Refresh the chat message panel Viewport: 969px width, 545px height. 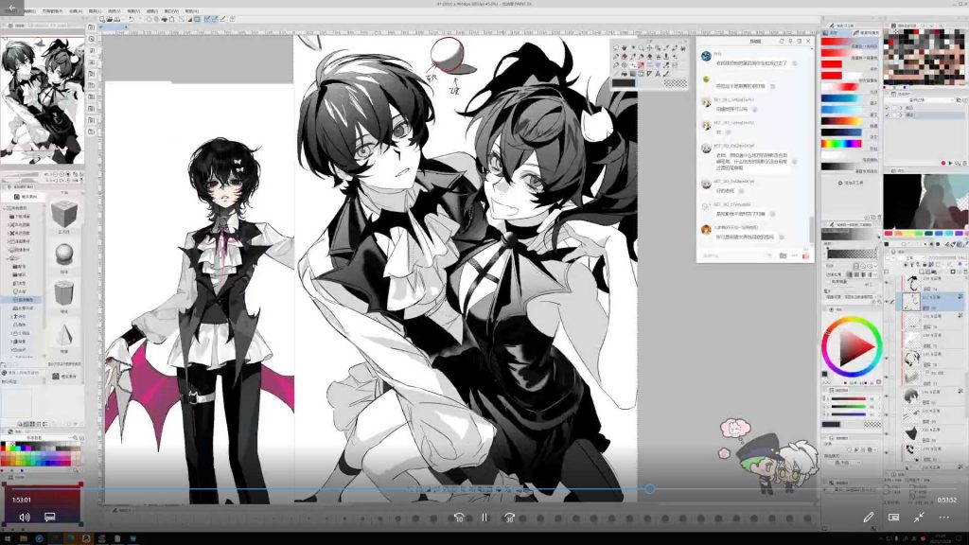[782, 42]
